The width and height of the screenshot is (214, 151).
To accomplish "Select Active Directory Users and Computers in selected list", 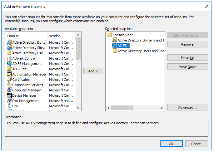I will (141, 51).
